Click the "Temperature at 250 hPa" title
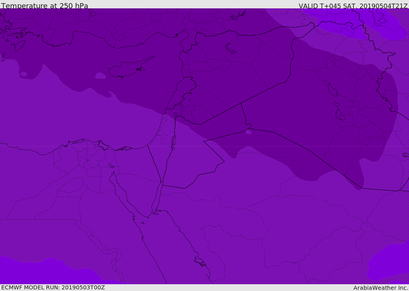The image size is (409, 291). [44, 6]
